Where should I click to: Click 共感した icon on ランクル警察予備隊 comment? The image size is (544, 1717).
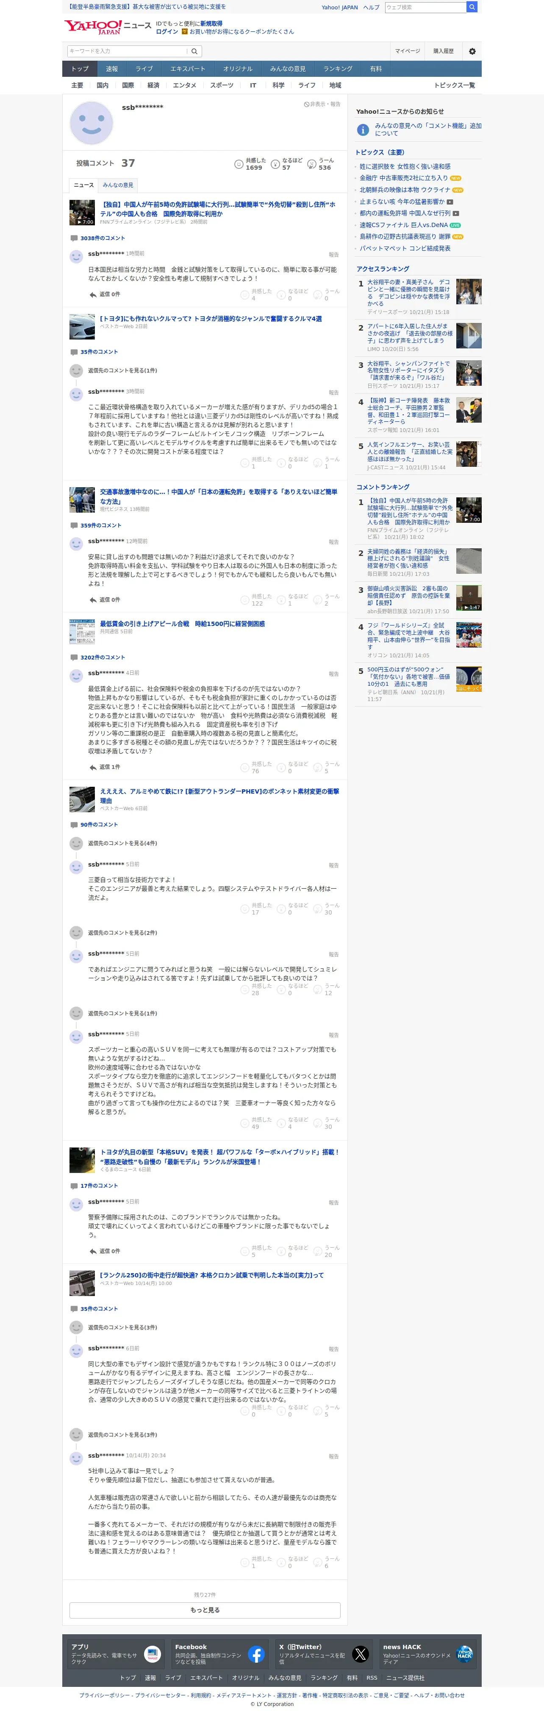coord(244,1251)
